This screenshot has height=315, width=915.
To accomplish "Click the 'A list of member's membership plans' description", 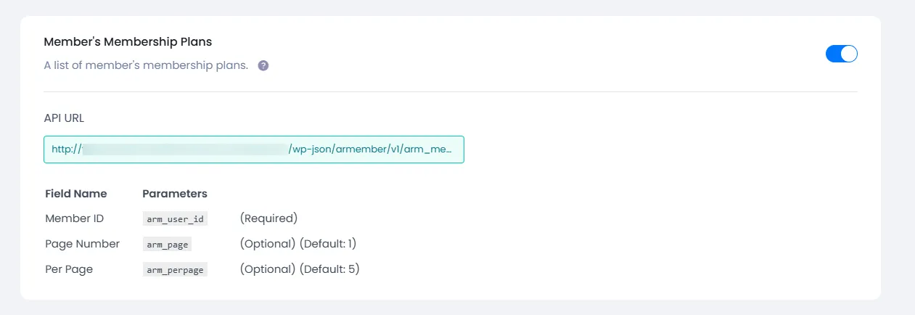I will click(146, 65).
